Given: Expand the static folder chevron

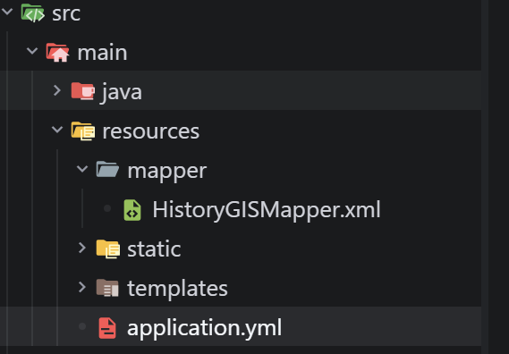Looking at the screenshot, I should (82, 248).
